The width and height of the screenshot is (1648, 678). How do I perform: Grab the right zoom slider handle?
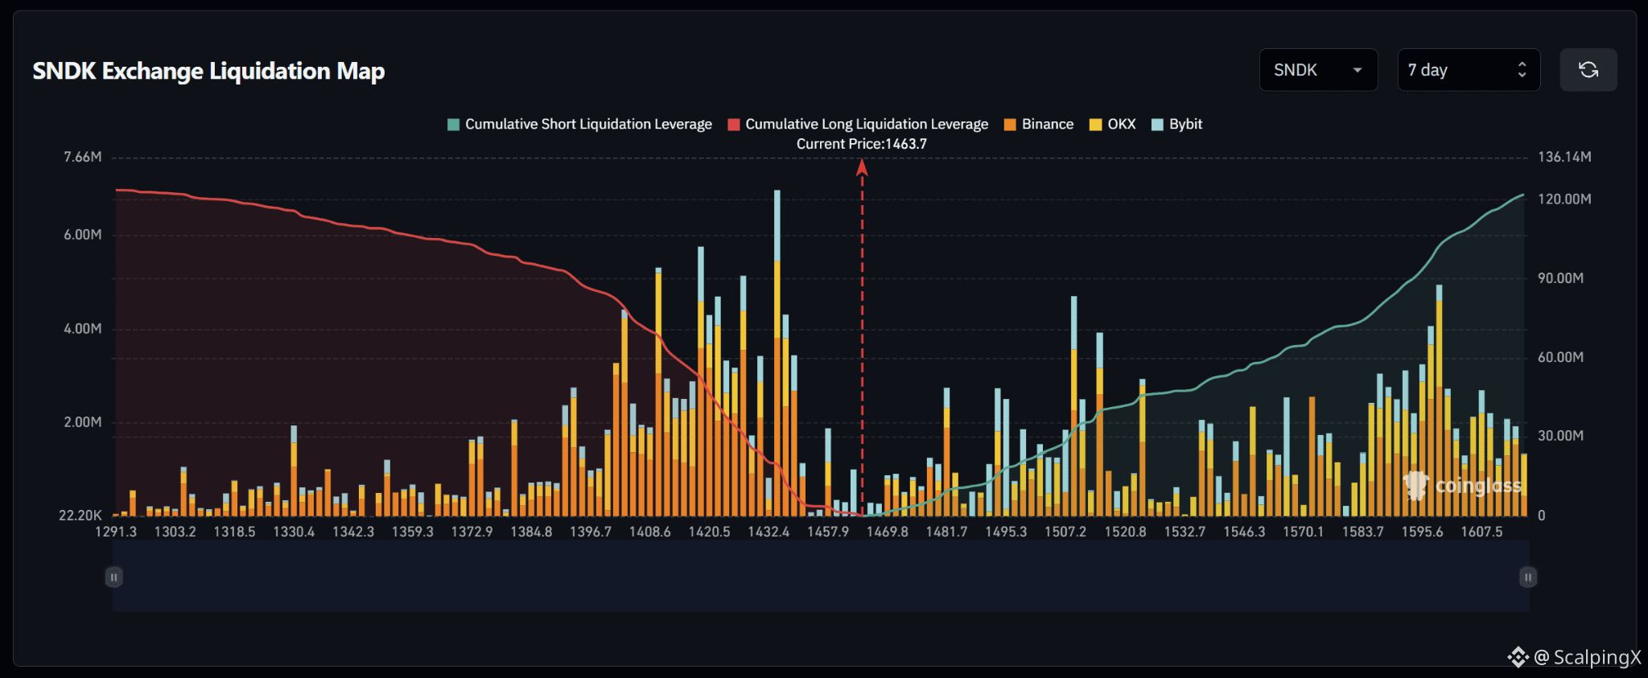tap(1528, 577)
